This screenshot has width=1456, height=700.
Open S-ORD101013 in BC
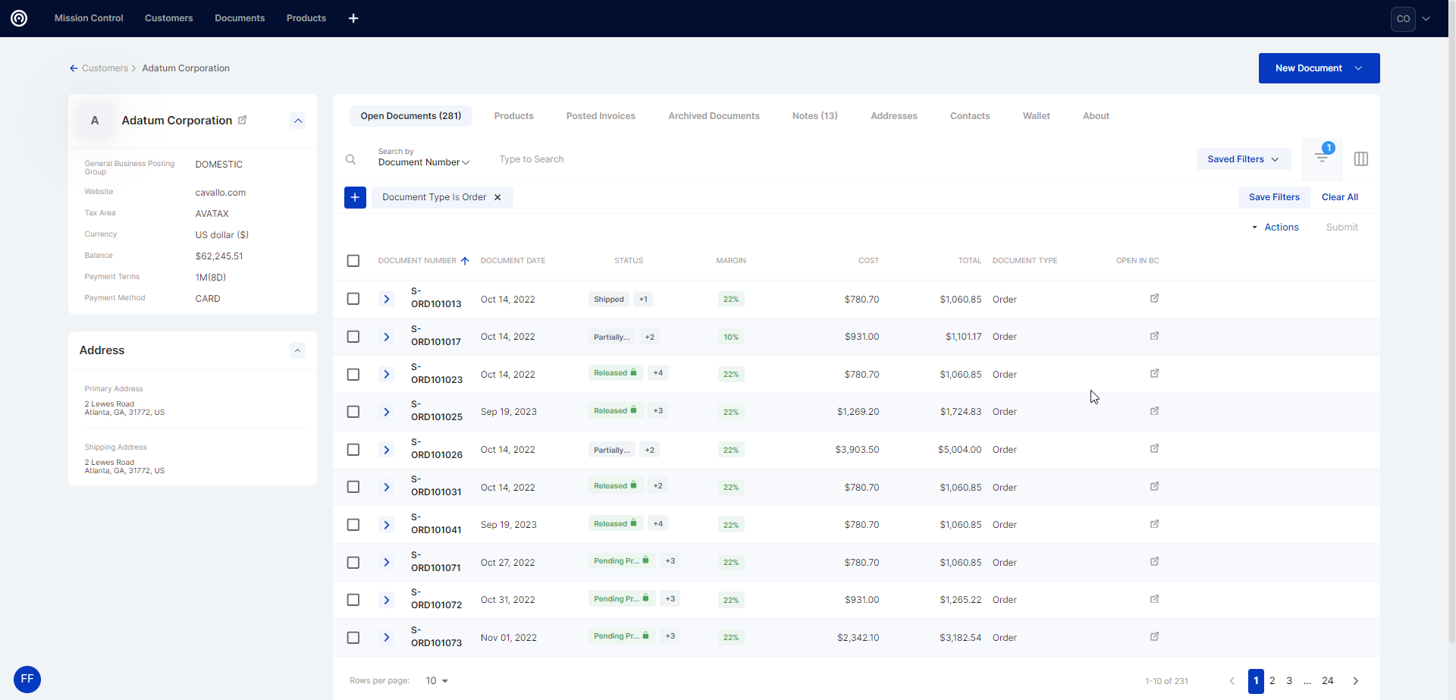pyautogui.click(x=1154, y=299)
